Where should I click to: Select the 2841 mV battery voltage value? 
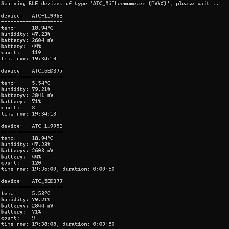tap(43, 95)
